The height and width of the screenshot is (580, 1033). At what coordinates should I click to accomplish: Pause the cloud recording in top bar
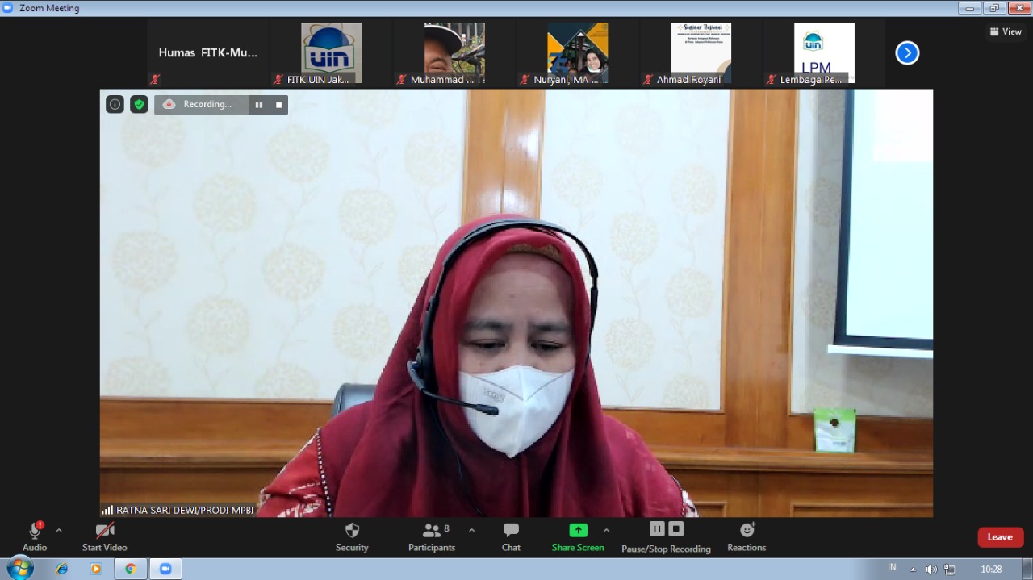(259, 104)
